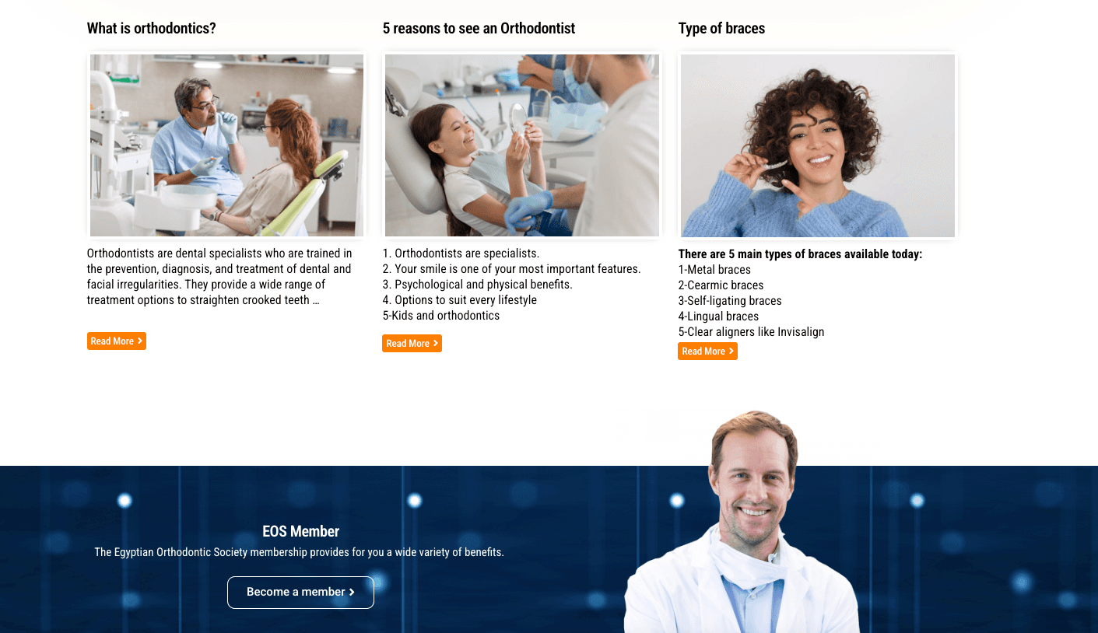Viewport: 1098px width, 633px height.
Task: Click the smiling doctor in white coat image
Action: 744,523
